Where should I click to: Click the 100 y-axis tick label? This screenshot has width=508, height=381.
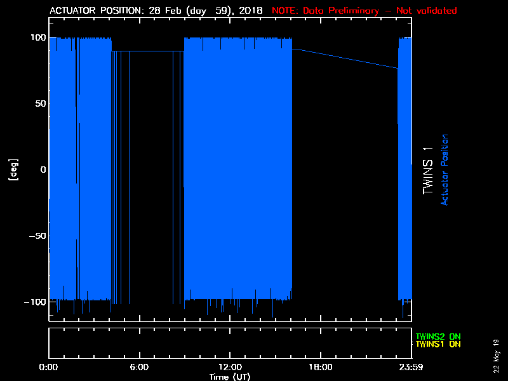click(x=38, y=37)
